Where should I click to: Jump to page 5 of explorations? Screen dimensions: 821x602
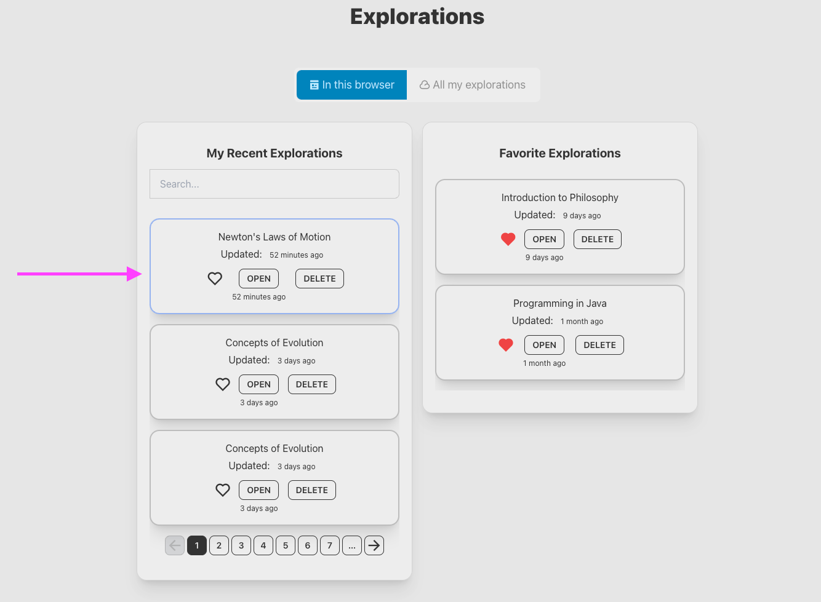286,545
